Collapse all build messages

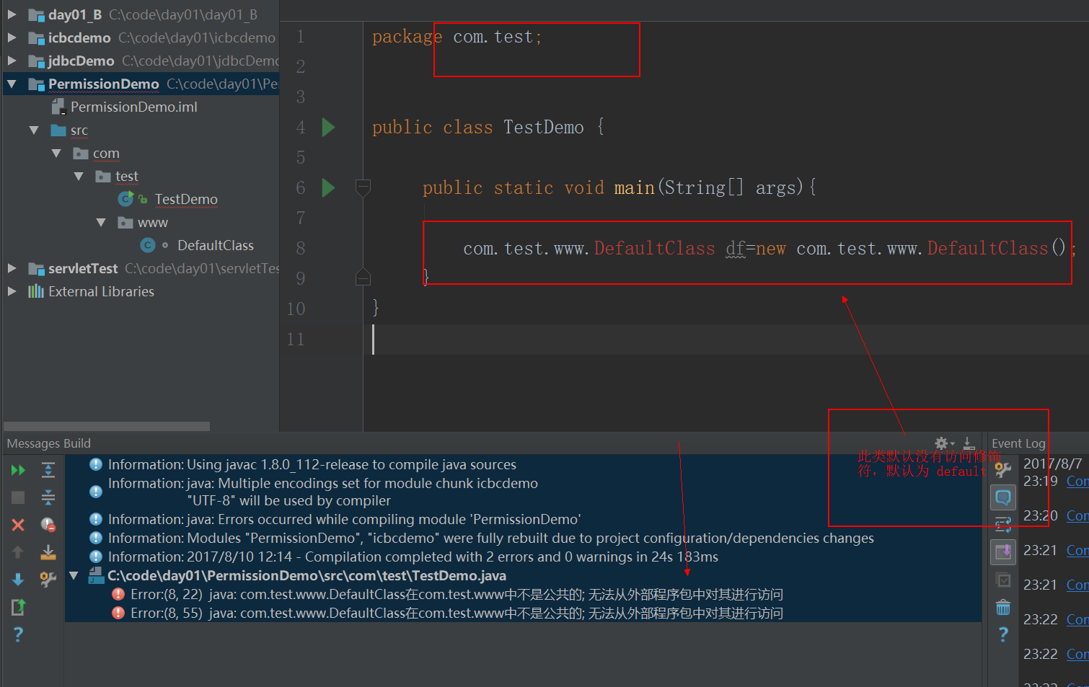pos(48,497)
